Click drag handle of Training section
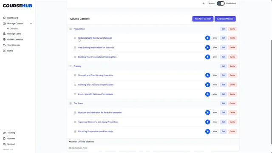272x153 pixels. click(x=71, y=66)
